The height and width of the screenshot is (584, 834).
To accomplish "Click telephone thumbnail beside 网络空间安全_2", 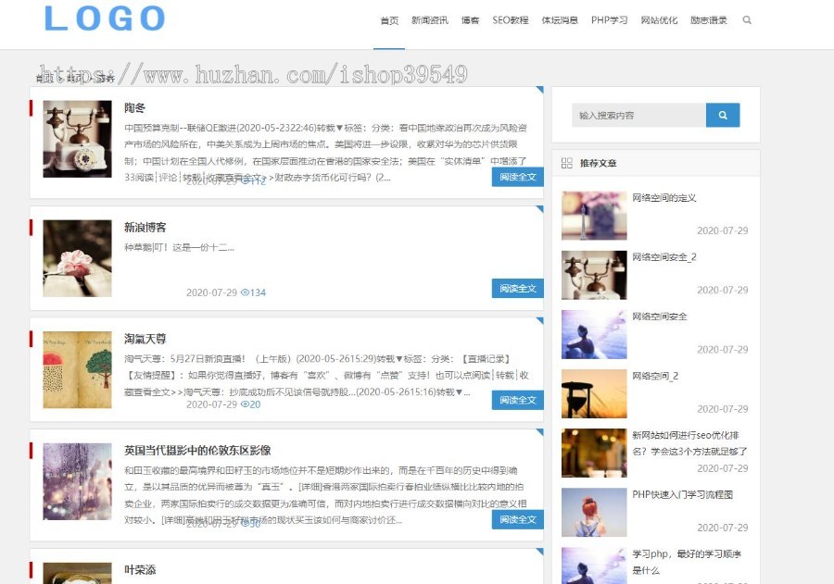I will [x=594, y=275].
